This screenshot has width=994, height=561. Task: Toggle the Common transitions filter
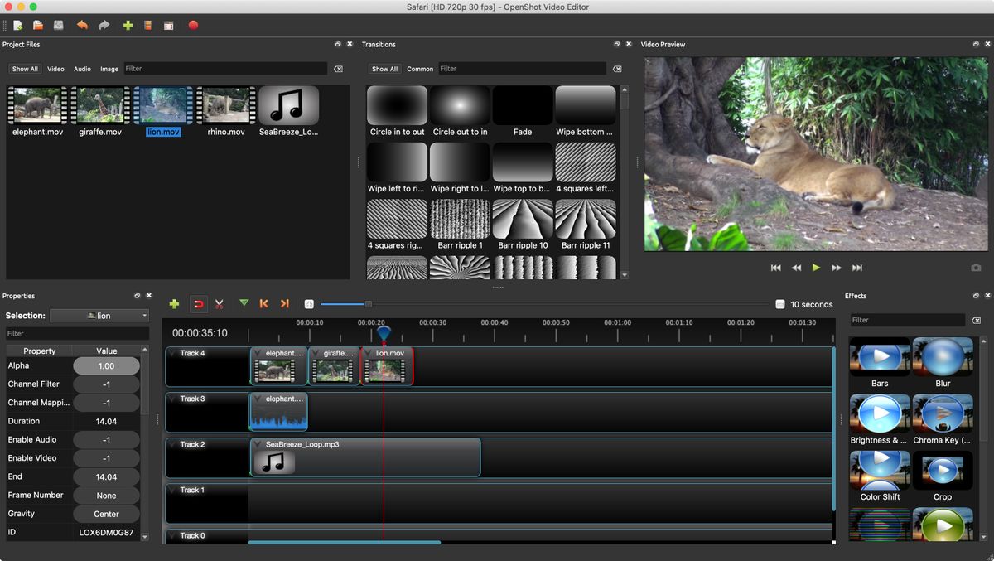[x=420, y=69]
